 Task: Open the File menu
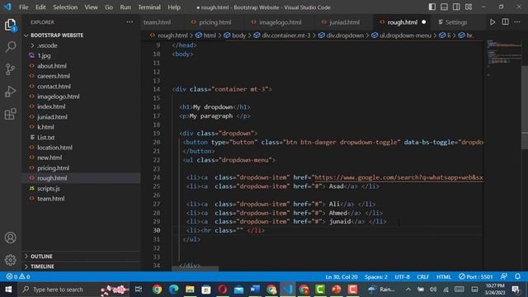pos(24,7)
